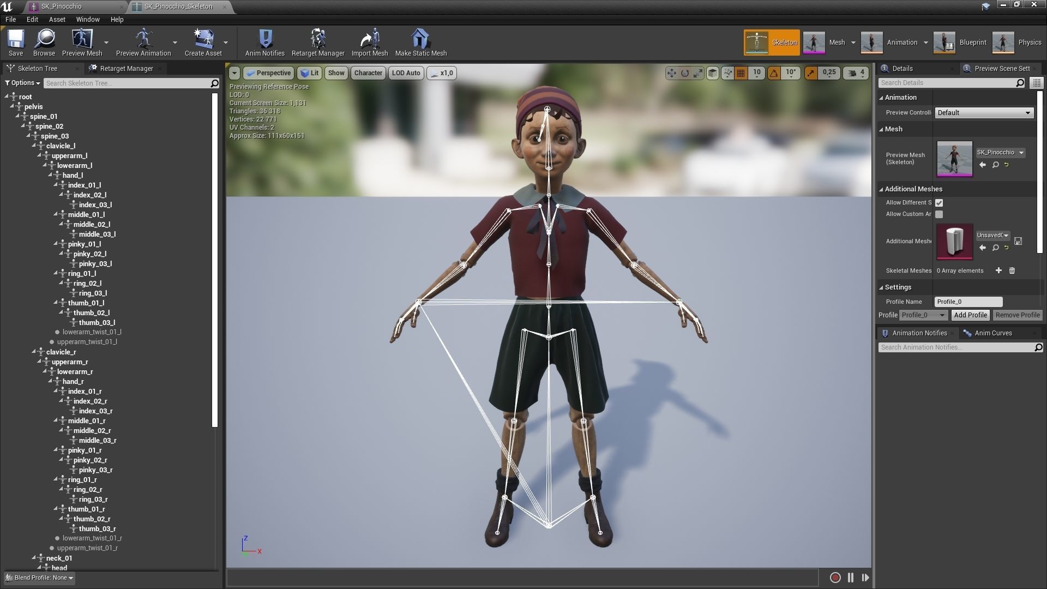This screenshot has width=1047, height=589.
Task: Empty the Skeletal Meshes array
Action: click(x=1012, y=271)
